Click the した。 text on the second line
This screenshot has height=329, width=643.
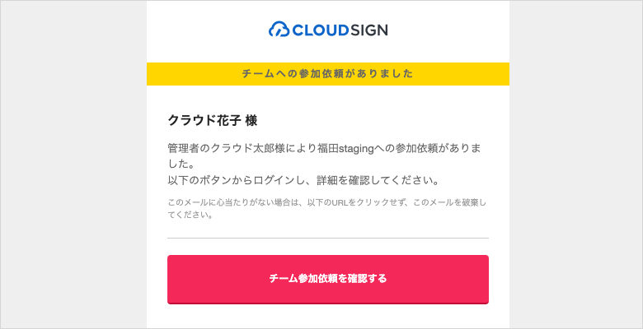(x=181, y=164)
